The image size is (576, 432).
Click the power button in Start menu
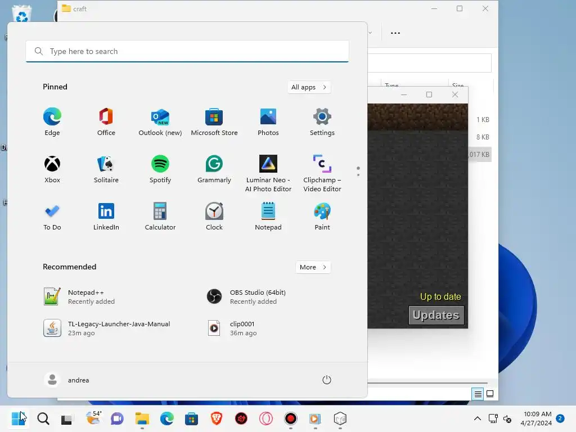[327, 380]
